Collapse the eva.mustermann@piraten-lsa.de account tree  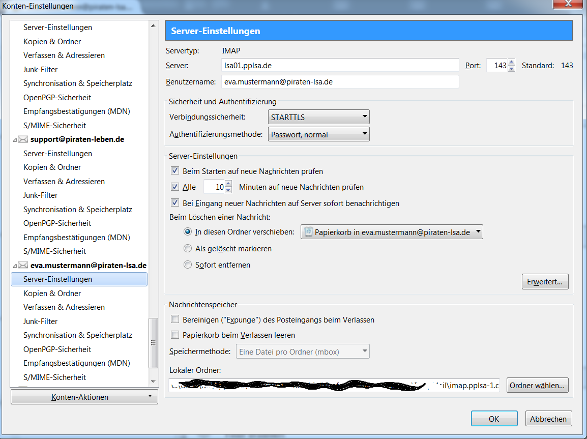click(x=14, y=266)
